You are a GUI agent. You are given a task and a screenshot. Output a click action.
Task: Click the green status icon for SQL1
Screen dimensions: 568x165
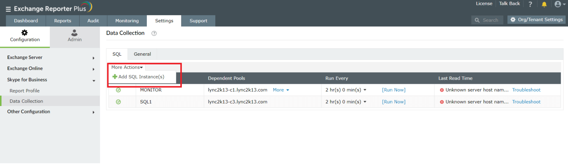click(118, 102)
